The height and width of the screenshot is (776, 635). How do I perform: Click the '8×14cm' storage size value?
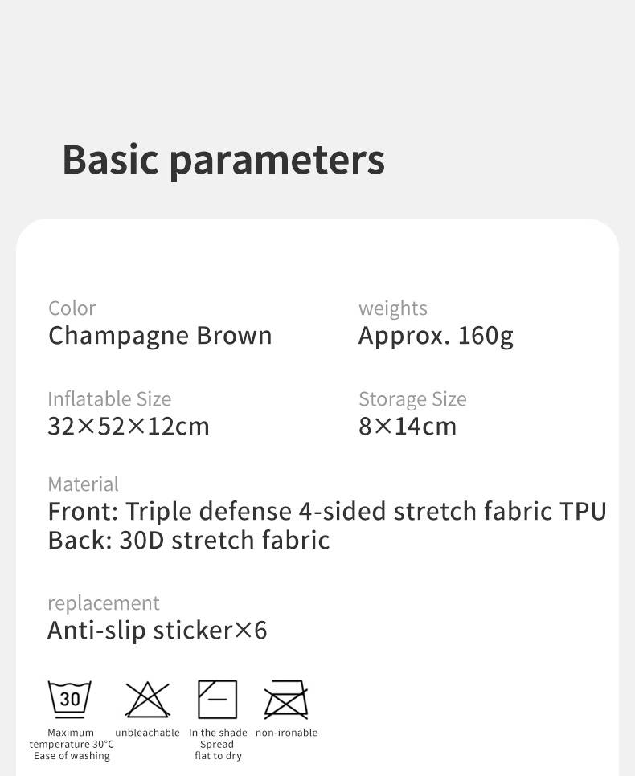(x=408, y=427)
